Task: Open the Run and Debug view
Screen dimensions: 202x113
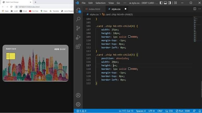Action: tap(78, 37)
